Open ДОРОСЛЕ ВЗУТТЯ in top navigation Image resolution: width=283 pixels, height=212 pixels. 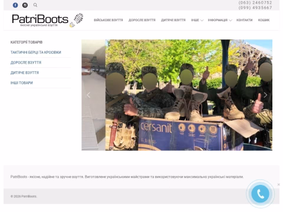(x=142, y=20)
